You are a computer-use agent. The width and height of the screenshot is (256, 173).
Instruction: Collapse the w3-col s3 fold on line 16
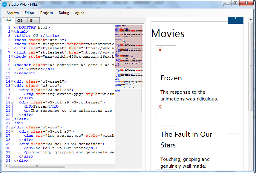[12, 90]
